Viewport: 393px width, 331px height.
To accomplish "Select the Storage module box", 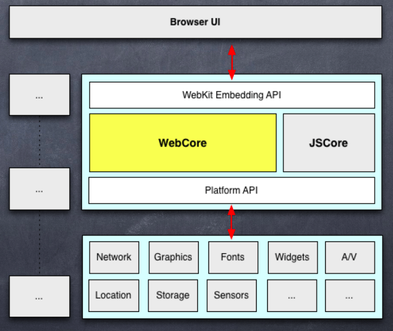I will [x=173, y=295].
